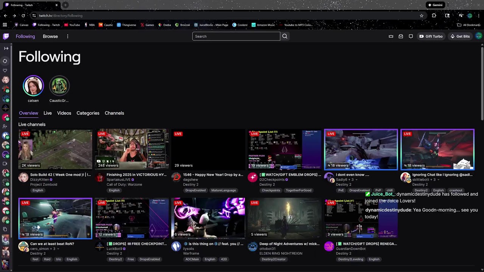Reload the page with the refresh icon
The height and width of the screenshot is (272, 484).
pyautogui.click(x=23, y=15)
